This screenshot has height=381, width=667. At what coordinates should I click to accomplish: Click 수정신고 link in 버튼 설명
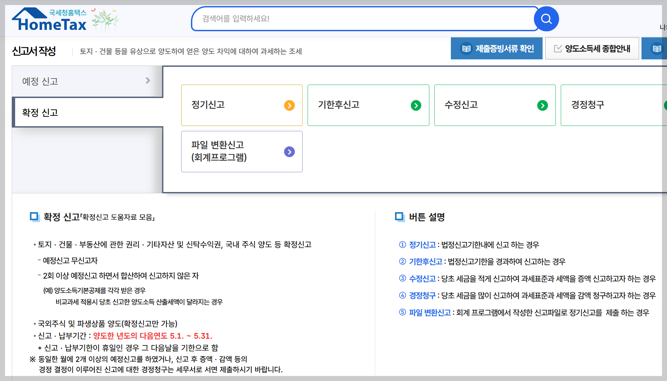pyautogui.click(x=422, y=279)
